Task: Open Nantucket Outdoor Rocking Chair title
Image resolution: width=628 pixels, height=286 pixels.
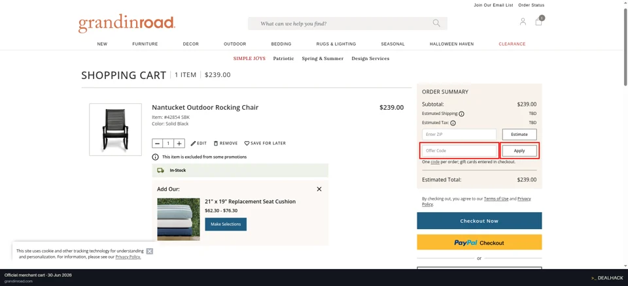Action: coord(205,107)
